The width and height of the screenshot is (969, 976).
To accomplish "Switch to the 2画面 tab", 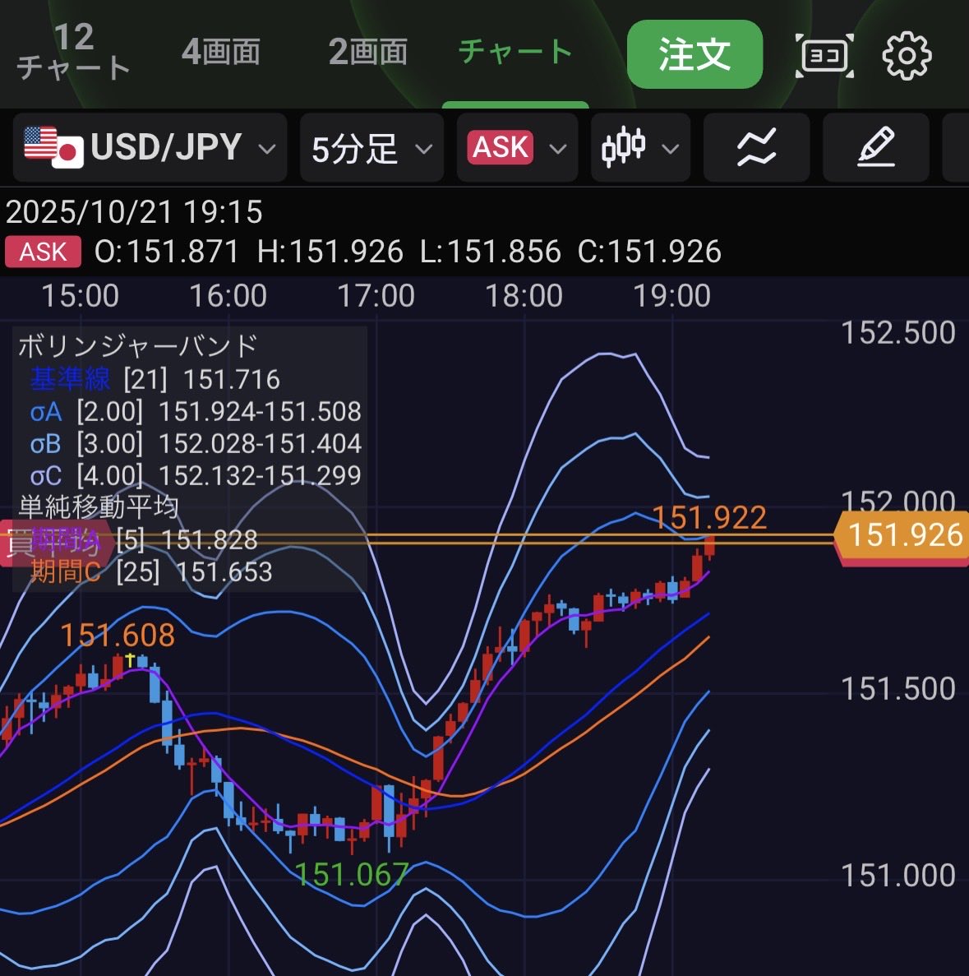I will (x=368, y=52).
